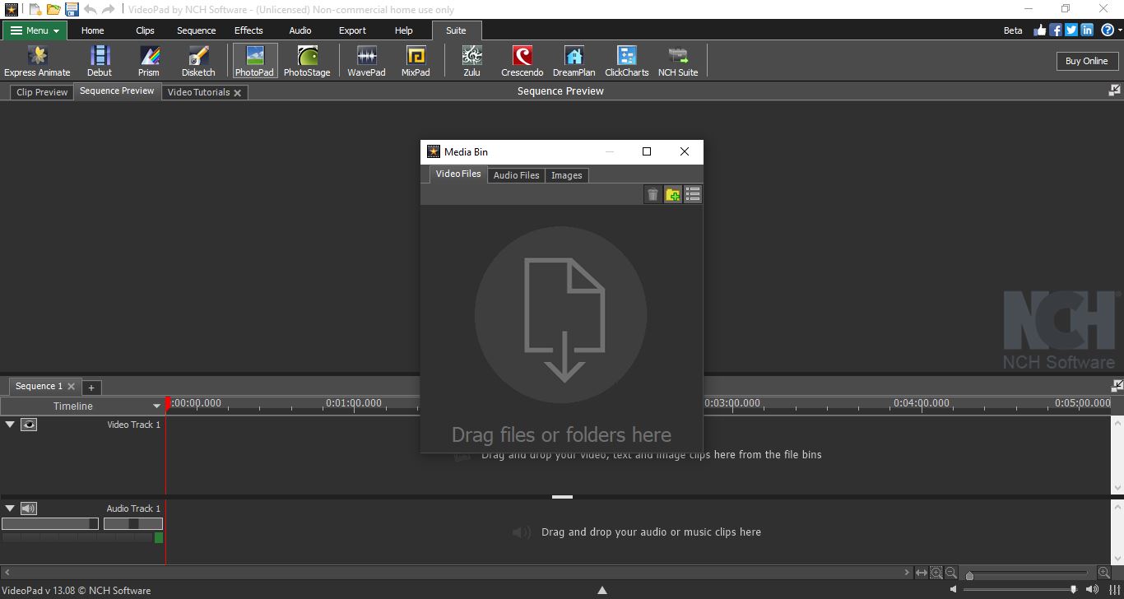Click the Beta label
Image resolution: width=1124 pixels, height=599 pixels.
(1013, 30)
